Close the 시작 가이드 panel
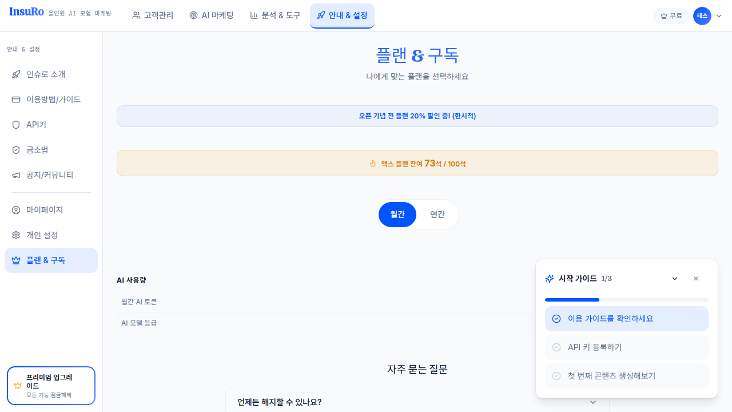Screen dimensions: 732x412 click(696, 279)
